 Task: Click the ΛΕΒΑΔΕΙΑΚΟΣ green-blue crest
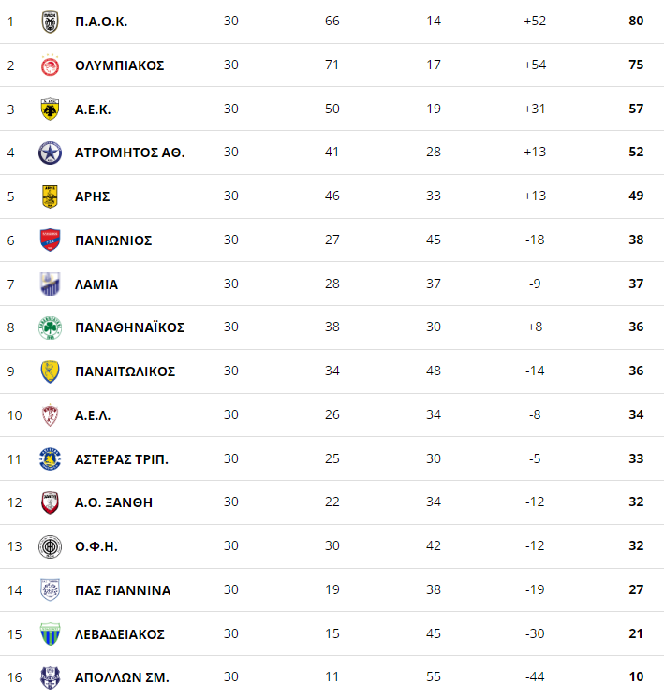(x=50, y=633)
